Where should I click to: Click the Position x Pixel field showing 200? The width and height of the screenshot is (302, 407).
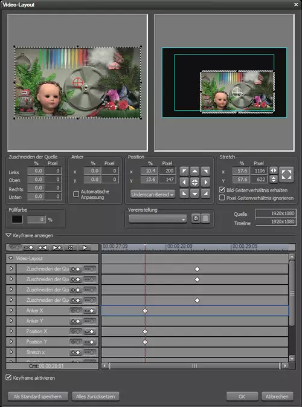point(167,171)
